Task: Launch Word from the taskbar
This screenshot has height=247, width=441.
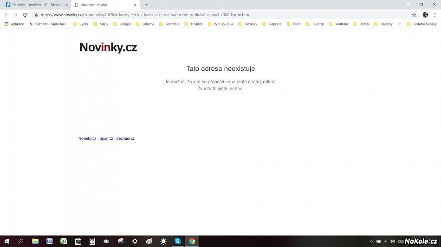Action: [50, 241]
